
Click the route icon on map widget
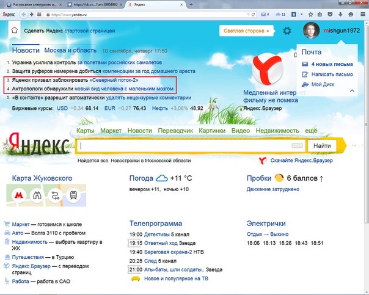coord(56,195)
